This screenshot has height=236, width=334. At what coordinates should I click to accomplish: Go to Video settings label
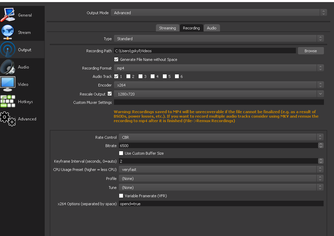[23, 84]
